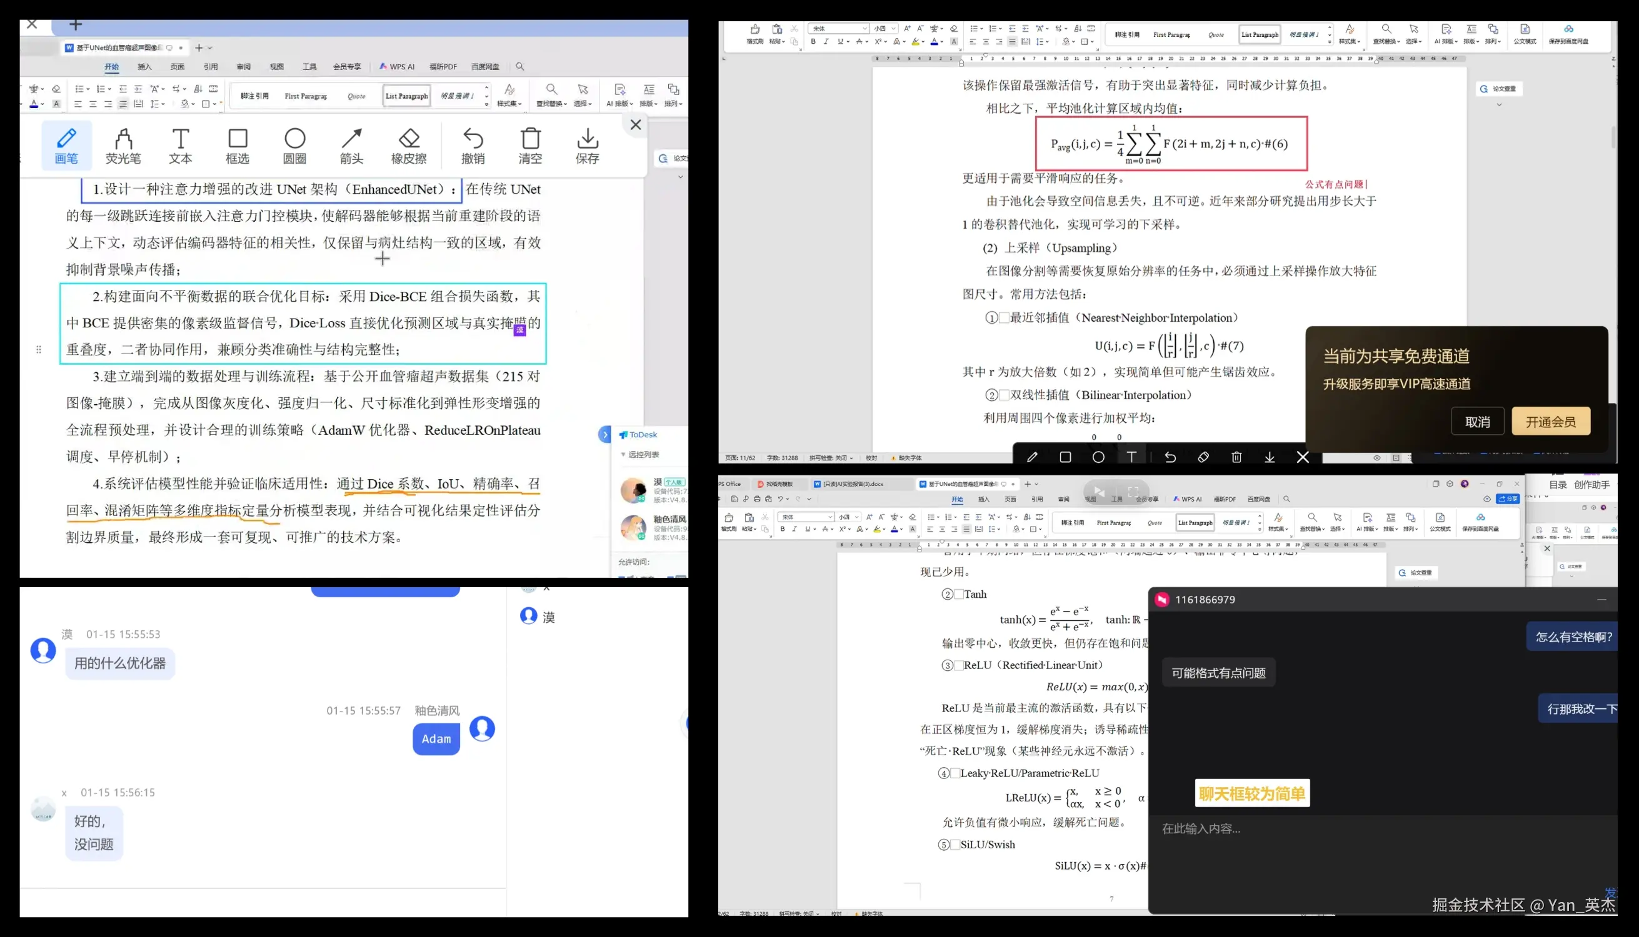Image resolution: width=1639 pixels, height=937 pixels.
Task: Switch to the [只读]AI实验报告(3).docx document tab
Action: pyautogui.click(x=853, y=484)
